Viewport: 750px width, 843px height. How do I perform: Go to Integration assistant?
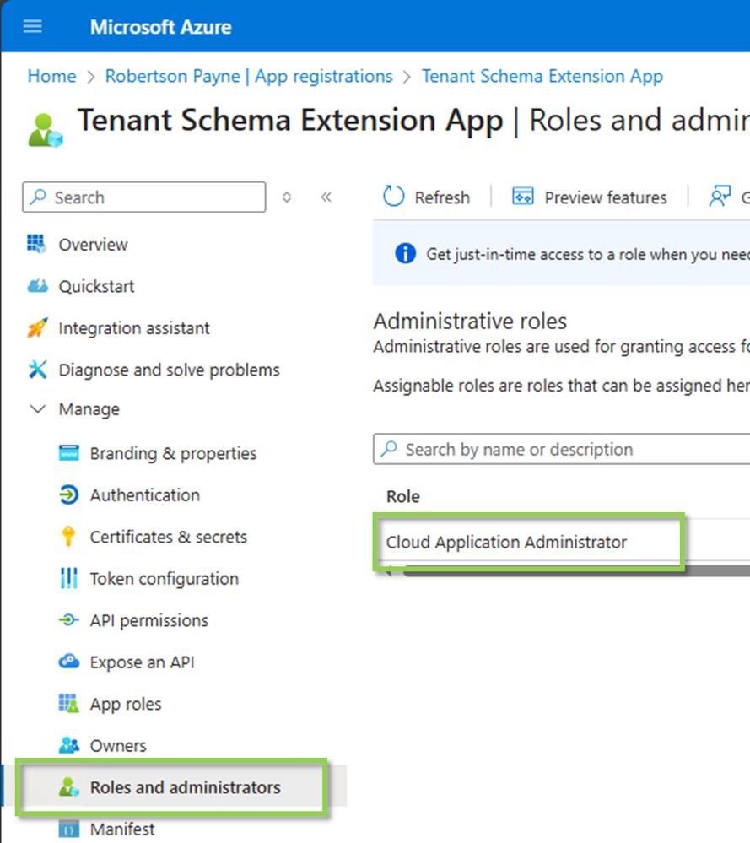[134, 328]
